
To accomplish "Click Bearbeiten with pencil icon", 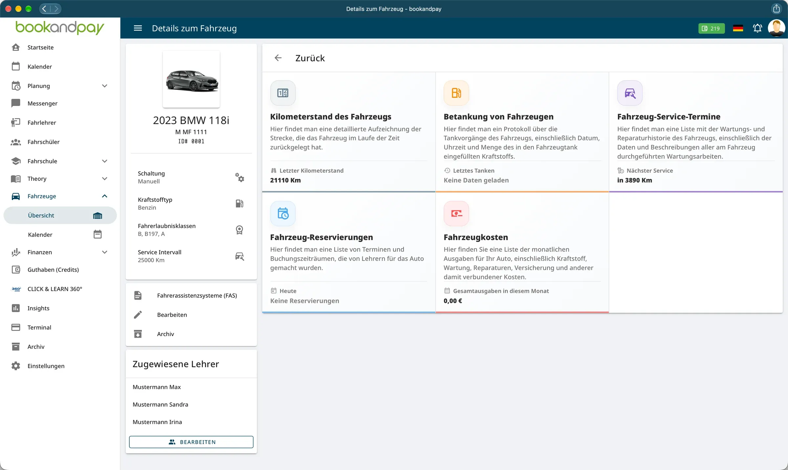I will (x=191, y=315).
